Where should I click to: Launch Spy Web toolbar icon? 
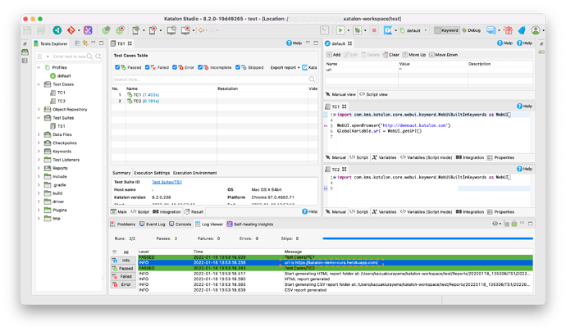pos(106,30)
